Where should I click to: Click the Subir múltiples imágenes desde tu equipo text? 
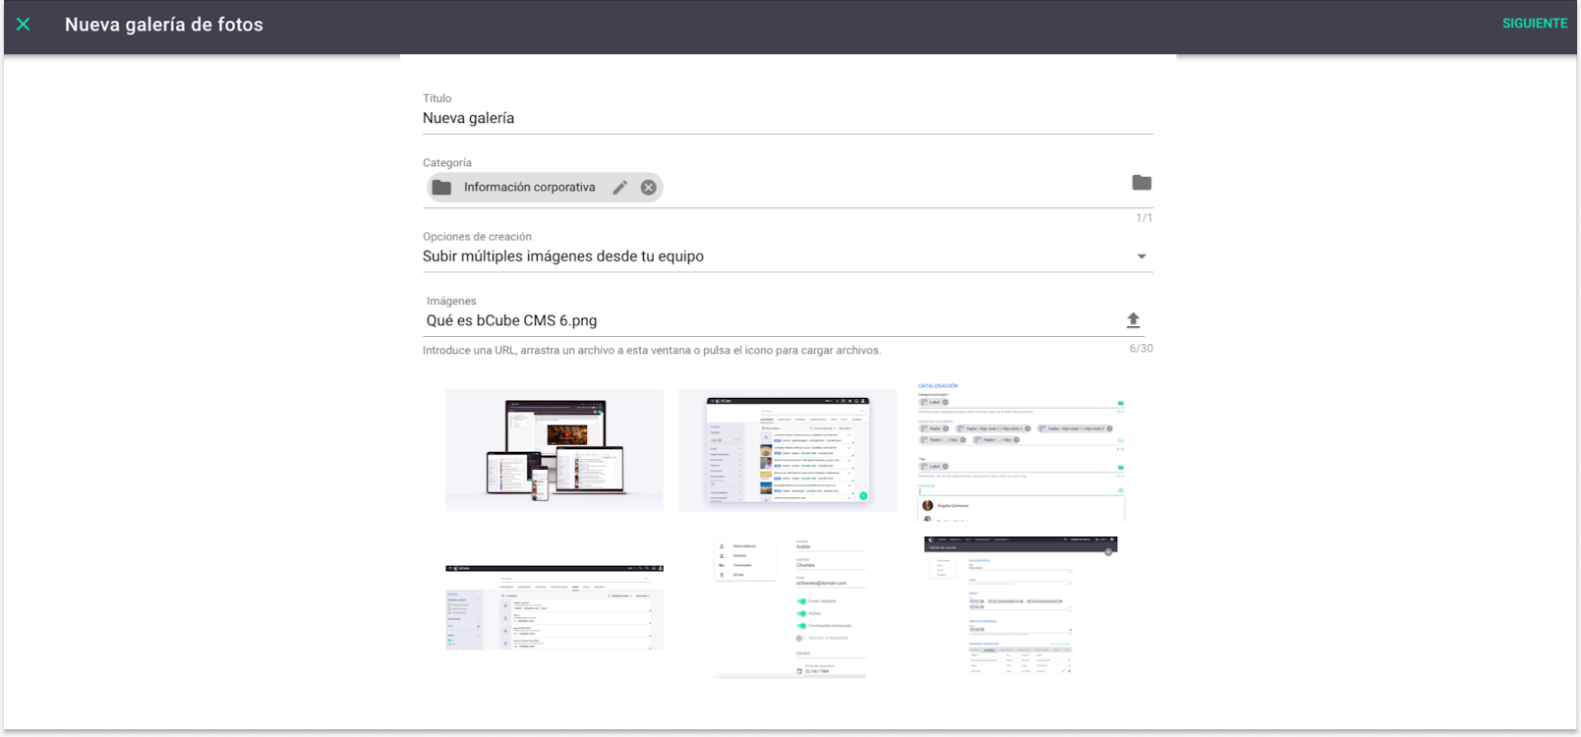point(563,256)
